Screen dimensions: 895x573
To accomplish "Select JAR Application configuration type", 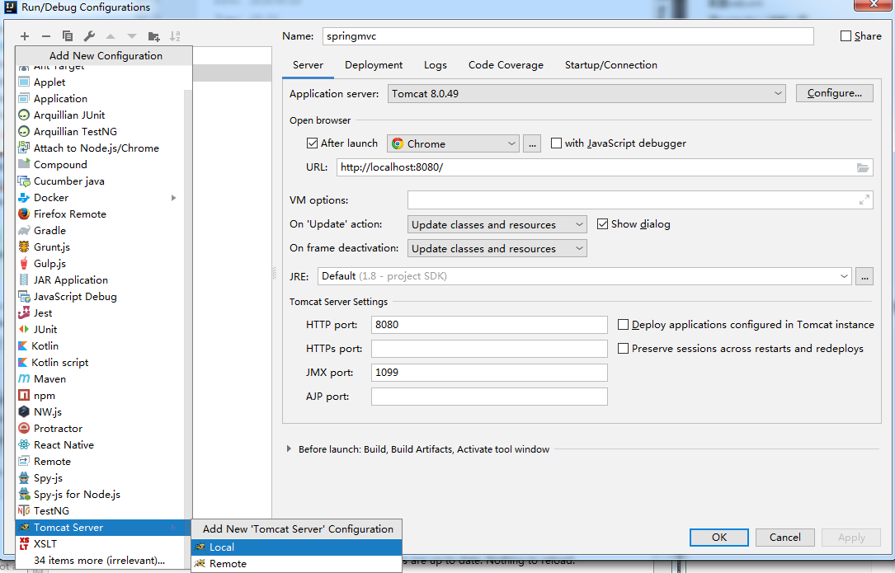I will 101,280.
